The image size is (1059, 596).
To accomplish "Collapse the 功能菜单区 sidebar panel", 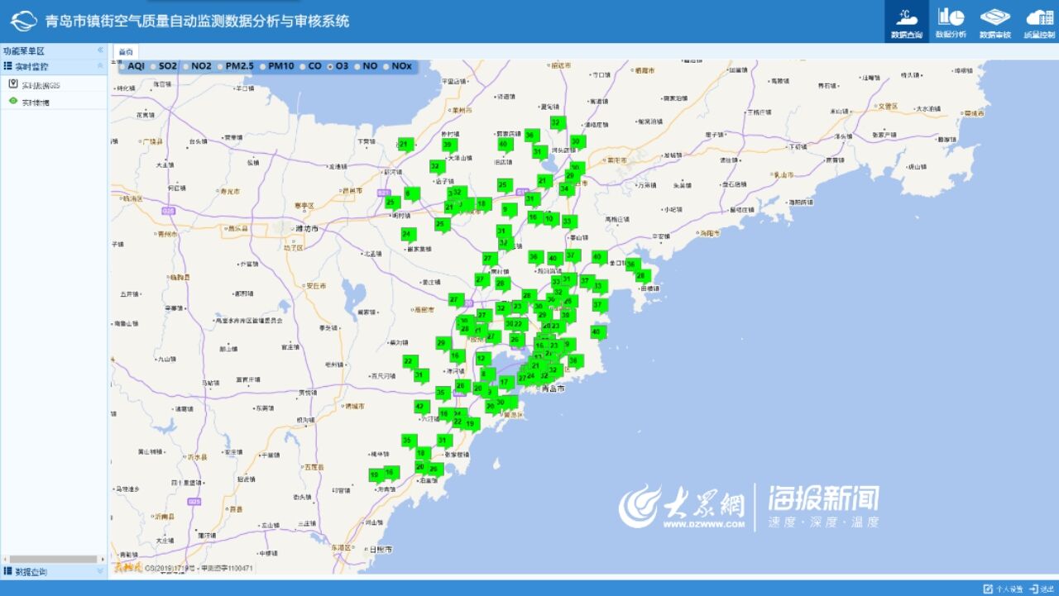I will [x=100, y=50].
